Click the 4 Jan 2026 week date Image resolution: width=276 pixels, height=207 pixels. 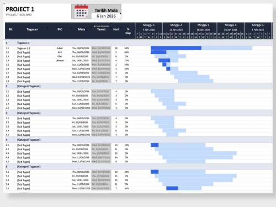point(148,30)
